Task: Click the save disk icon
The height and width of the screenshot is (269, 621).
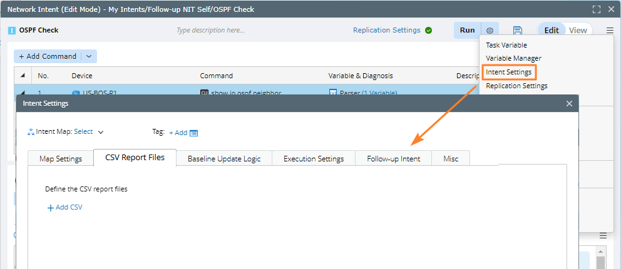Action: tap(518, 30)
